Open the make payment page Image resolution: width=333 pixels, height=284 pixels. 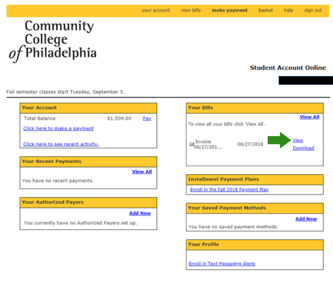coord(229,10)
